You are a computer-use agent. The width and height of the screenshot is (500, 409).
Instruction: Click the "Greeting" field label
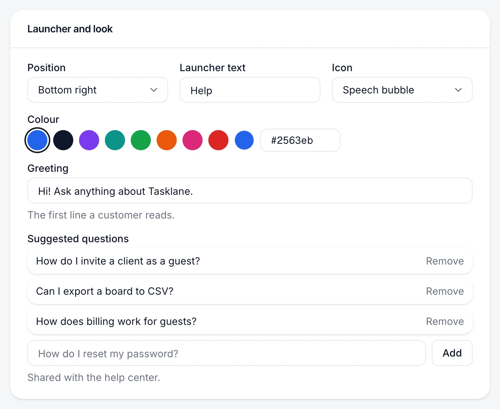[48, 168]
